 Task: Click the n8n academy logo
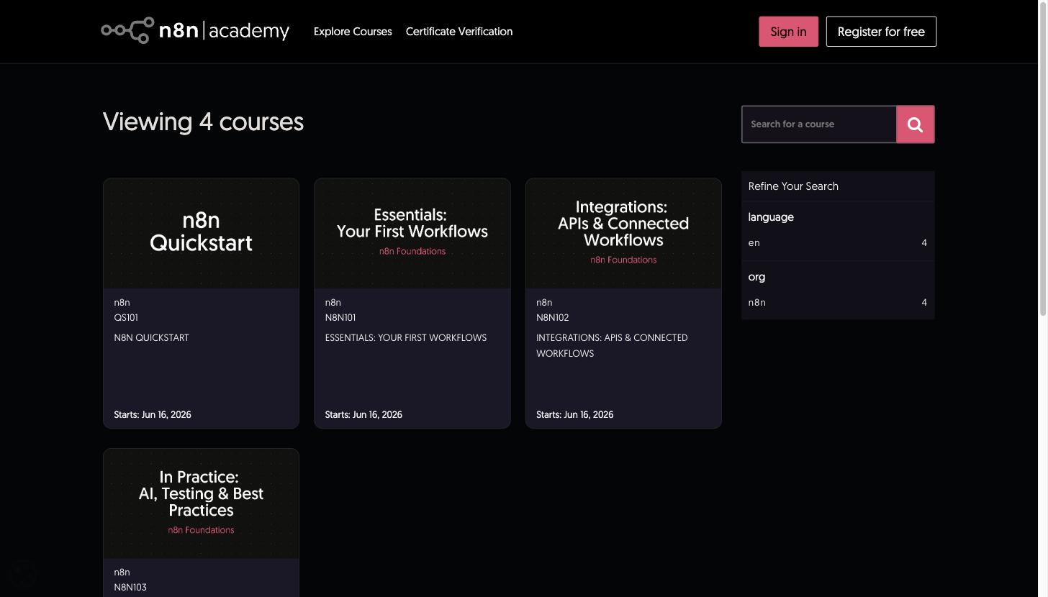point(195,31)
